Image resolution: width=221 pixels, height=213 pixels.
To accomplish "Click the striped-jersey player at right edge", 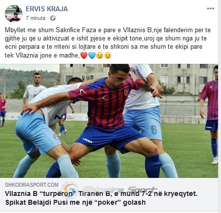I will click(x=209, y=115).
